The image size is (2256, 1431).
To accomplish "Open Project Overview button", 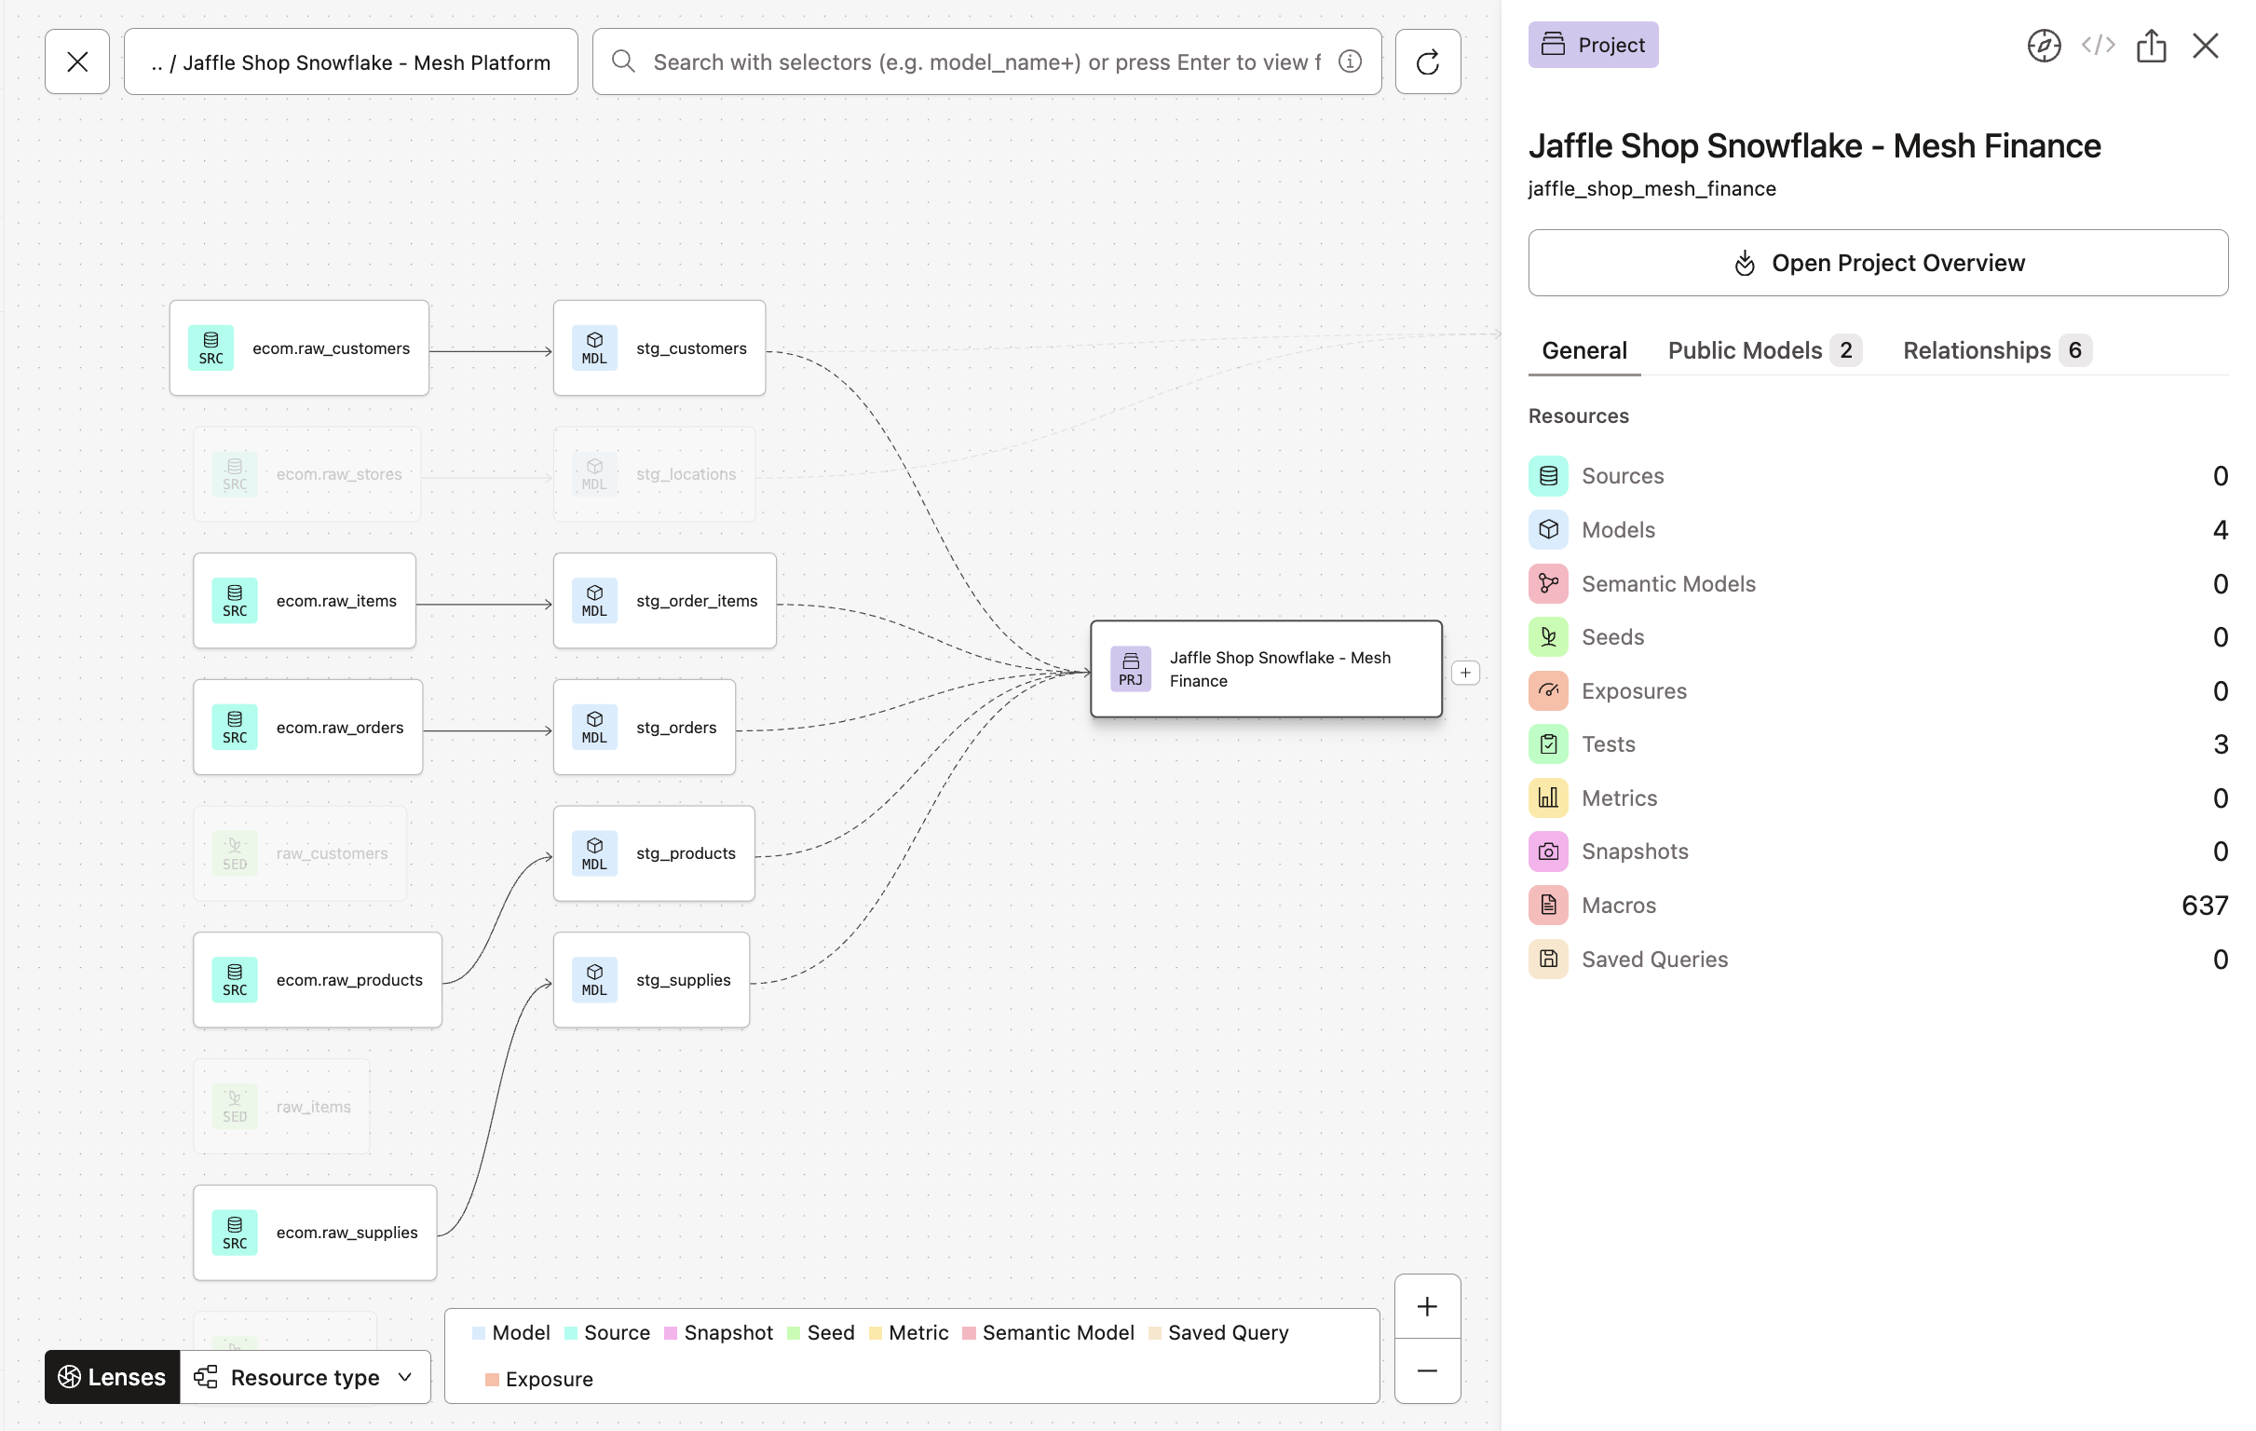I will tap(1878, 264).
